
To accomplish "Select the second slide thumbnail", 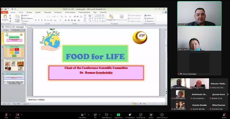I will [x=14, y=51].
